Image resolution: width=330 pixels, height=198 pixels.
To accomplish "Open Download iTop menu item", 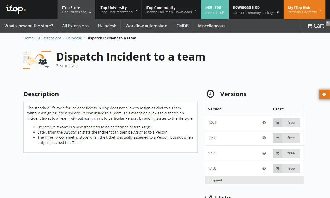I will point(256,10).
